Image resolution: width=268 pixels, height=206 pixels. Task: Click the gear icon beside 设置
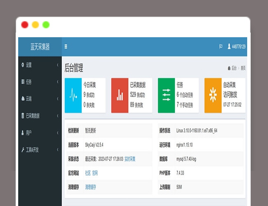coord(22,65)
